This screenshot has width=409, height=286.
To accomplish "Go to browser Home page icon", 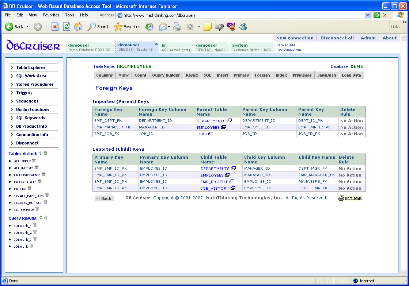I will (x=78, y=27).
